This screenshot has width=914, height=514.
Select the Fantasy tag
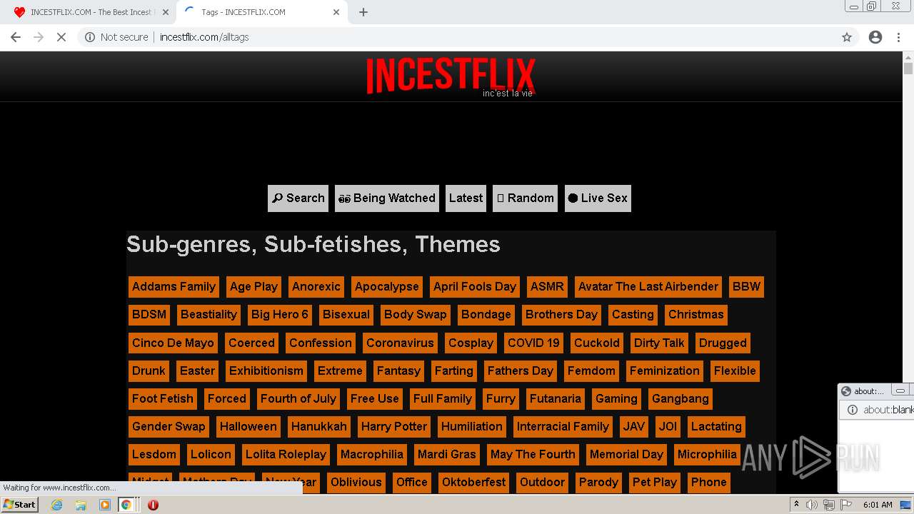[398, 371]
